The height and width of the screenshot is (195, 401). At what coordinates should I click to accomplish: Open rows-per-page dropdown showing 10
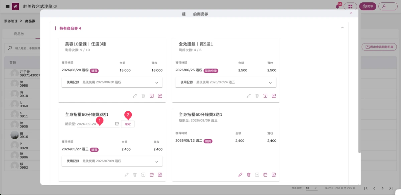coord(311,188)
